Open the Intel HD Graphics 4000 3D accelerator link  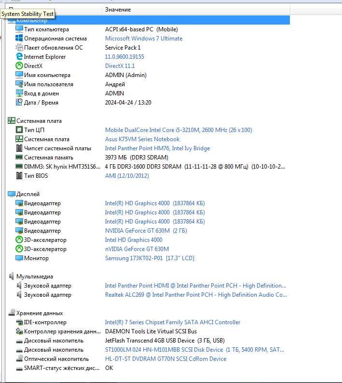pyautogui.click(x=134, y=239)
